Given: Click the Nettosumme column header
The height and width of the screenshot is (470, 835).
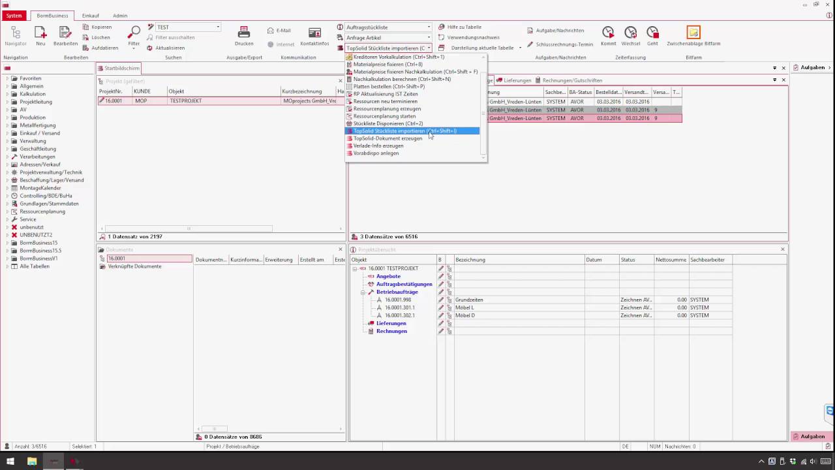Looking at the screenshot, I should click(x=671, y=260).
